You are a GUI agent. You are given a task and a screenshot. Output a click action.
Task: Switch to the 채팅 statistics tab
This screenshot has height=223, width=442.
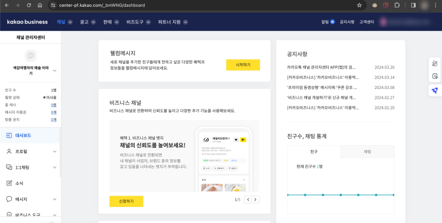pos(367,152)
